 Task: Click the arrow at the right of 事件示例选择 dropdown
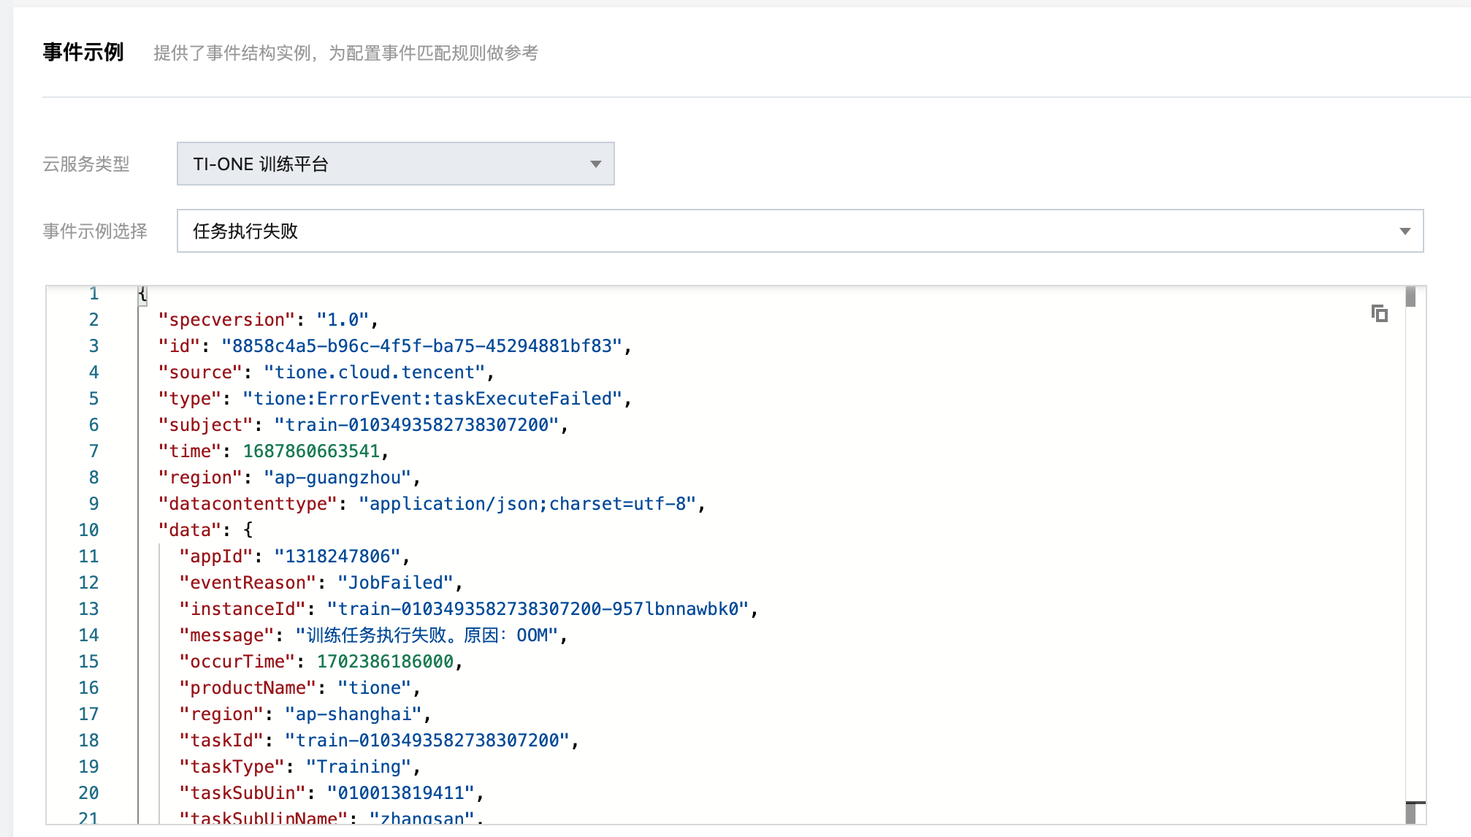point(1404,231)
